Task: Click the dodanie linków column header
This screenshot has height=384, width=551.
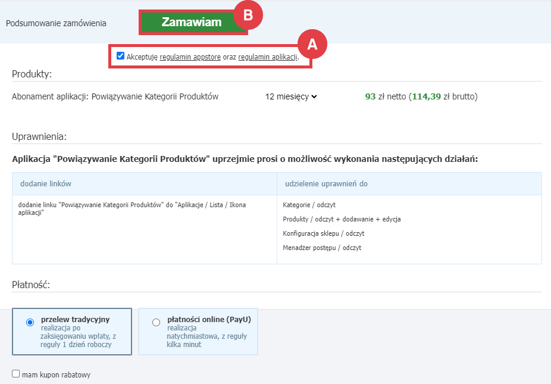Action: [46, 183]
